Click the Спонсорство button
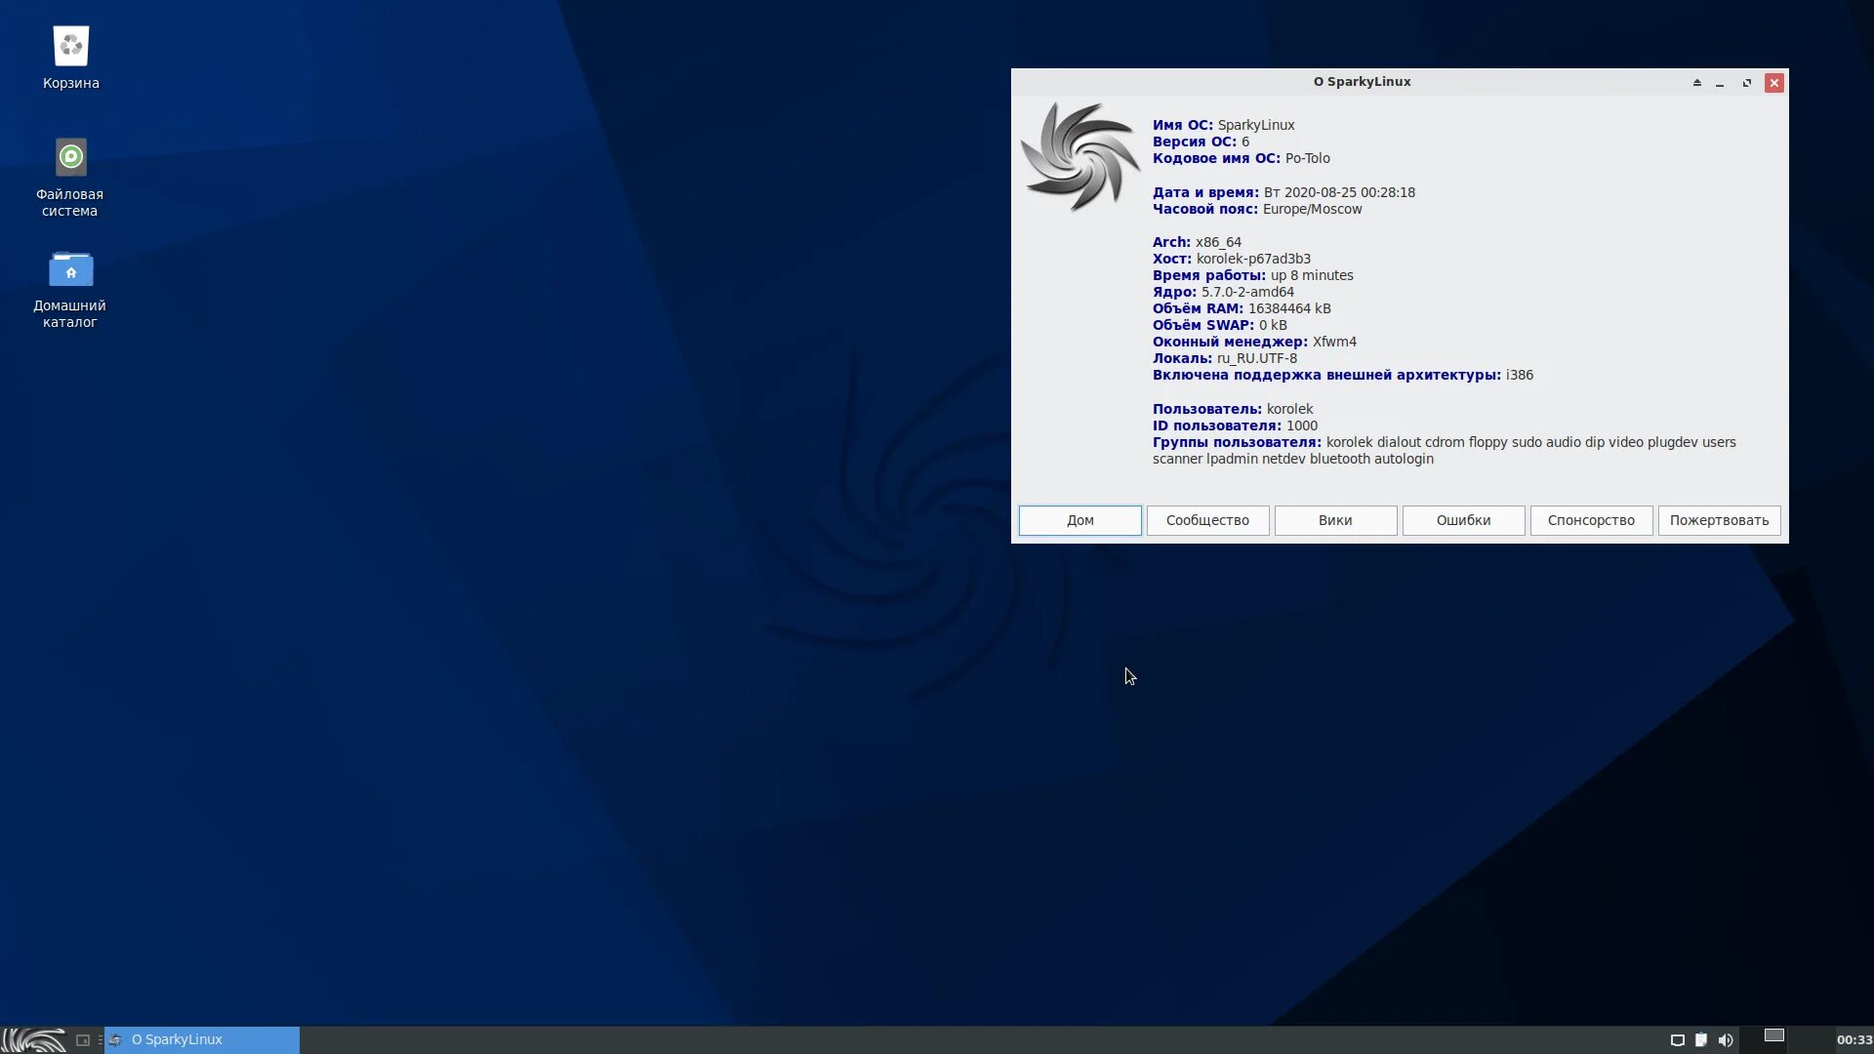1874x1054 pixels. coord(1591,520)
